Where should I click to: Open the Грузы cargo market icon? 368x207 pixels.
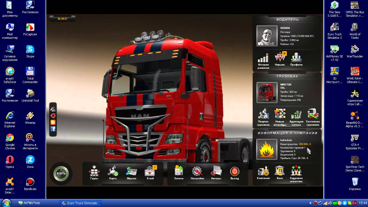(94, 172)
